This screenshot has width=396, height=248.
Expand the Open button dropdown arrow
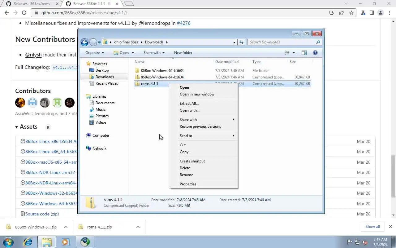(132, 53)
